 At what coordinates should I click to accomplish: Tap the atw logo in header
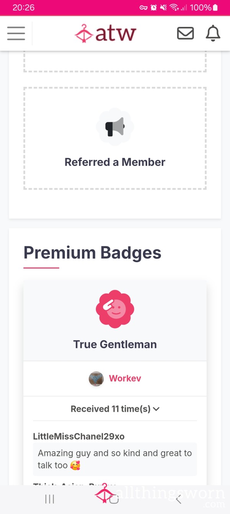coord(105,33)
